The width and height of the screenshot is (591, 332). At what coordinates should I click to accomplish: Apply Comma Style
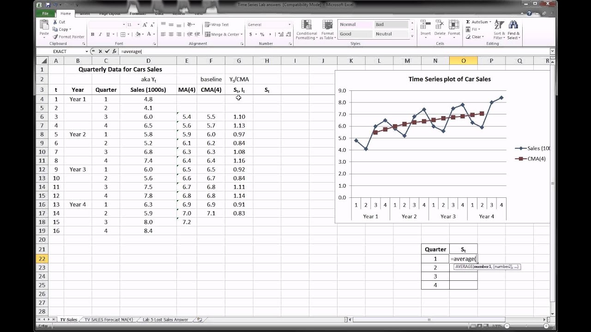(x=269, y=34)
